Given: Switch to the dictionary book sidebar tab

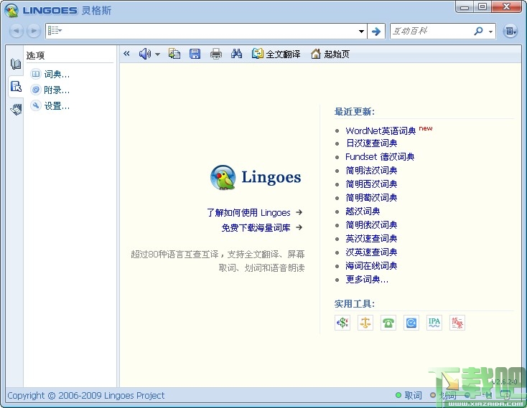Looking at the screenshot, I should tap(16, 64).
